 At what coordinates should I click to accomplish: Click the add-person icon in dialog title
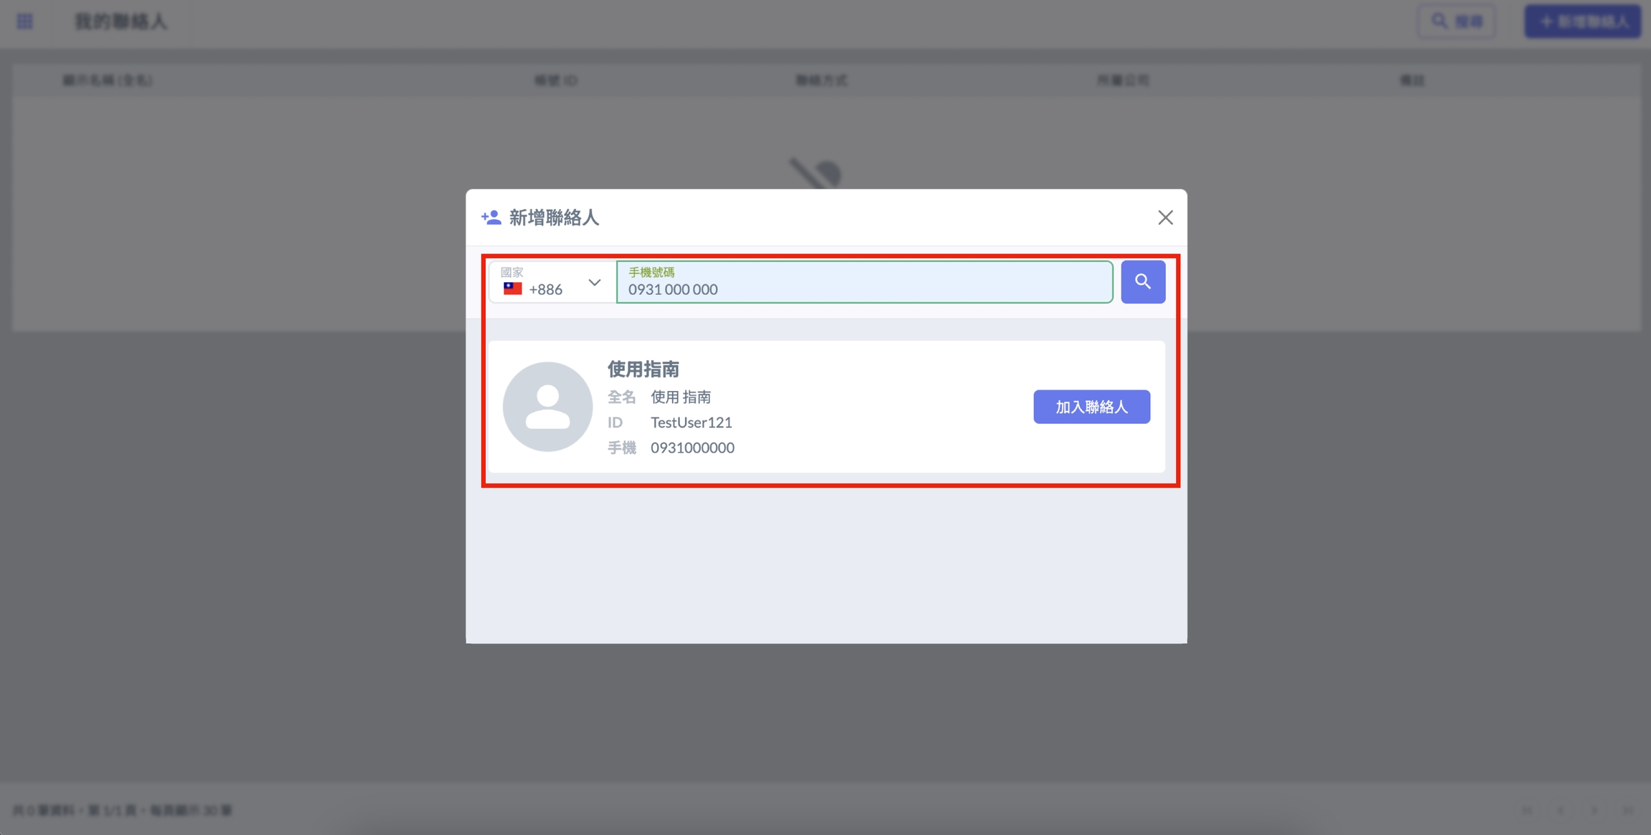click(491, 218)
